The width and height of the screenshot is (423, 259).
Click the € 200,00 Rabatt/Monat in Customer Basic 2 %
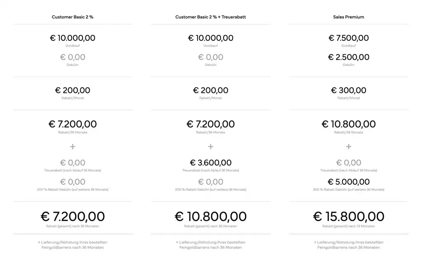[73, 90]
